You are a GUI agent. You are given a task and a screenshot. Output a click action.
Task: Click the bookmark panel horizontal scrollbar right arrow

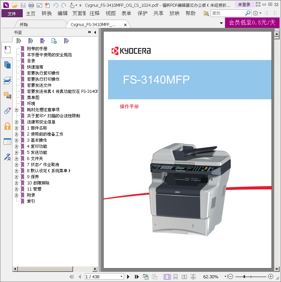pyautogui.click(x=95, y=269)
